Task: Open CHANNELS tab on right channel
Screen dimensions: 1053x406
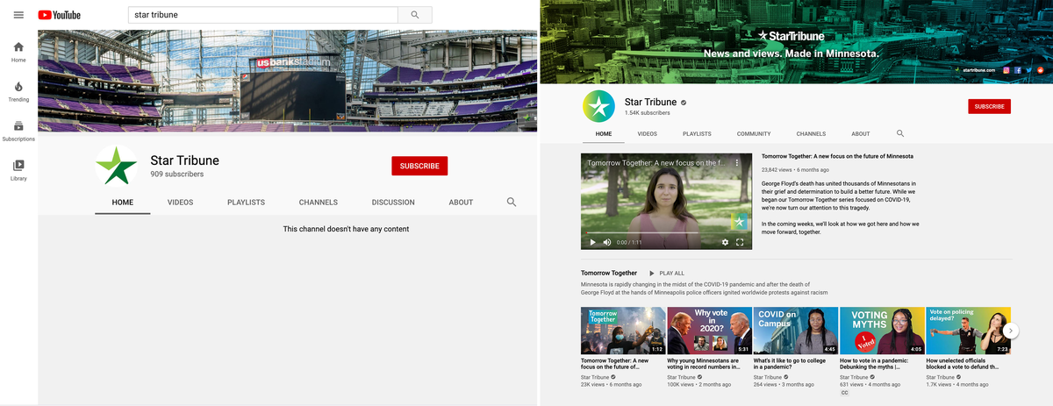Action: tap(811, 133)
